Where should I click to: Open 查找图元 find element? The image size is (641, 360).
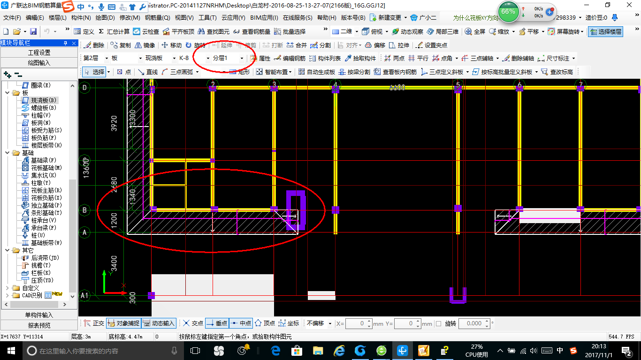[x=214, y=31]
